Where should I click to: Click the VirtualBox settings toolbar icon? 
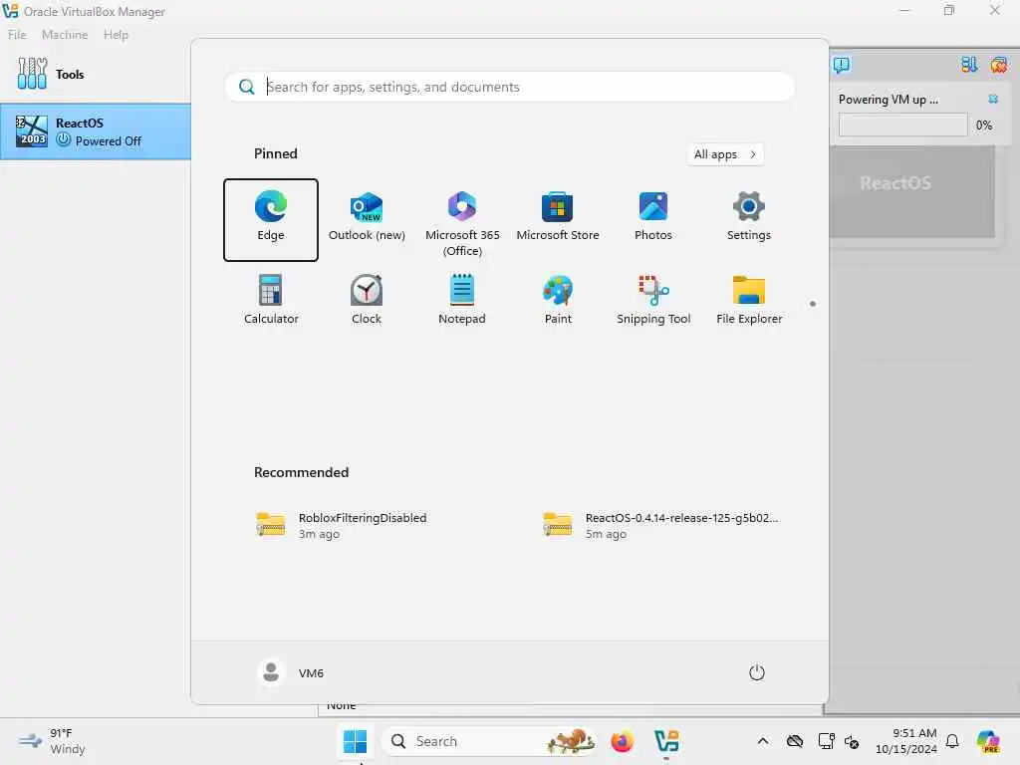coord(969,65)
